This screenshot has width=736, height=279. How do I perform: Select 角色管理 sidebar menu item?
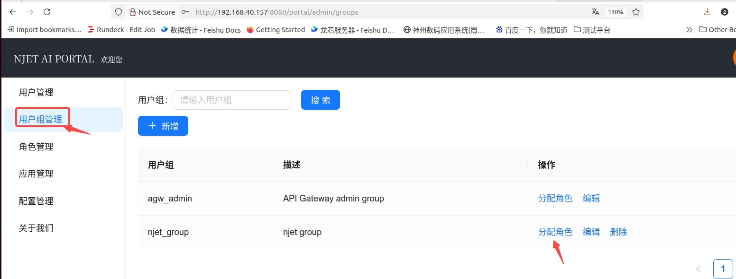click(x=36, y=147)
